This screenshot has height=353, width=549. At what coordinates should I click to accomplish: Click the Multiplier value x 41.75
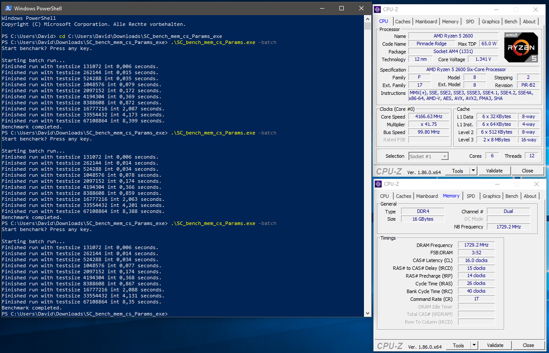pos(429,125)
